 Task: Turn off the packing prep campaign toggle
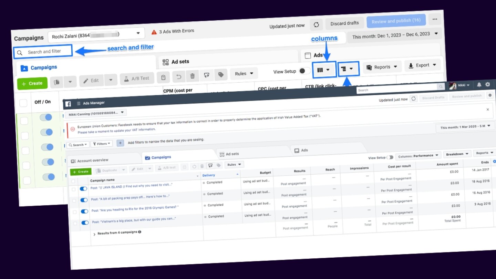click(84, 200)
